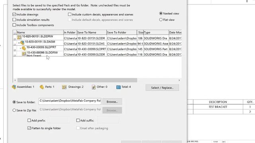Click the Drawings count icon

[x=64, y=87]
